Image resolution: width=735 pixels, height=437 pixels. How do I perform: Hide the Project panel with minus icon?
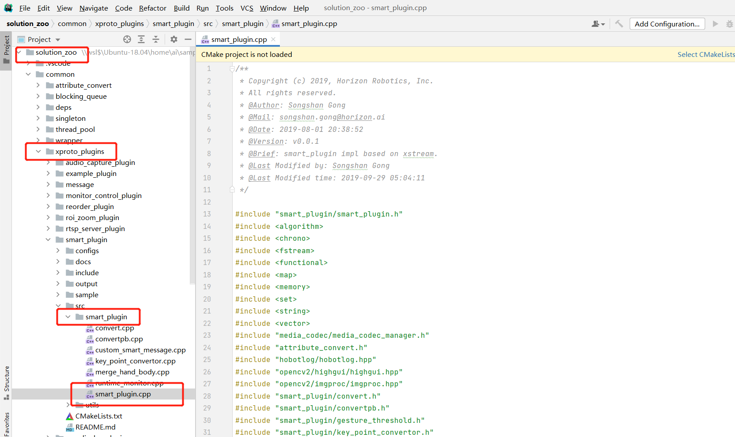(x=188, y=39)
